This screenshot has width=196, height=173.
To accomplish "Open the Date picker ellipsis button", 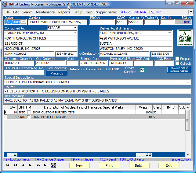I will tap(24, 22).
